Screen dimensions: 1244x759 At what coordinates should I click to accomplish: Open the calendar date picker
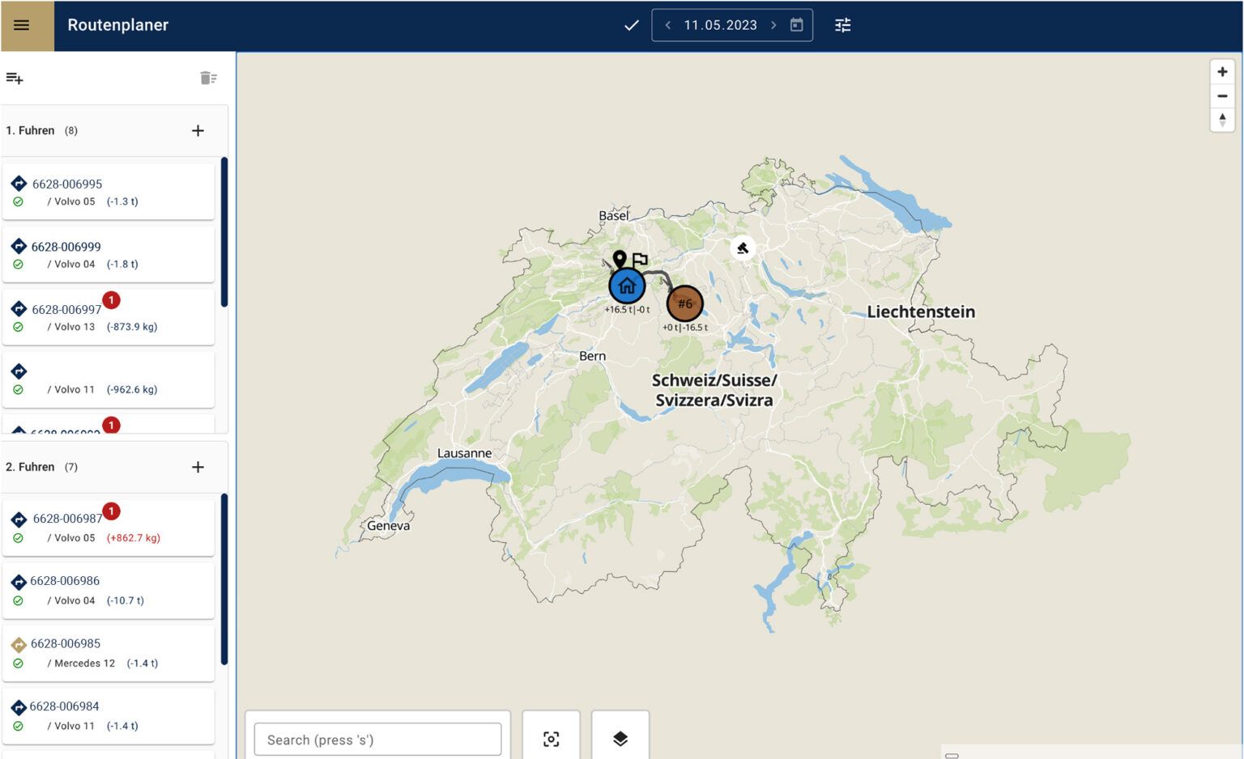click(796, 25)
